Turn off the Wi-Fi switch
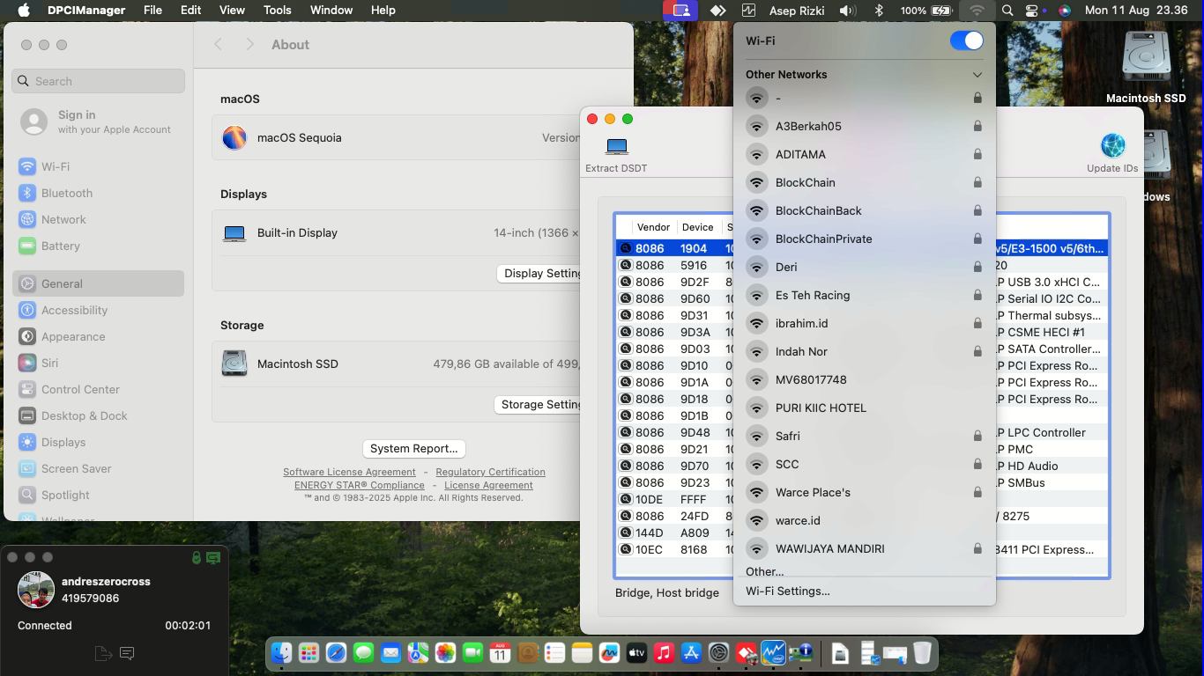1204x676 pixels. tap(966, 40)
